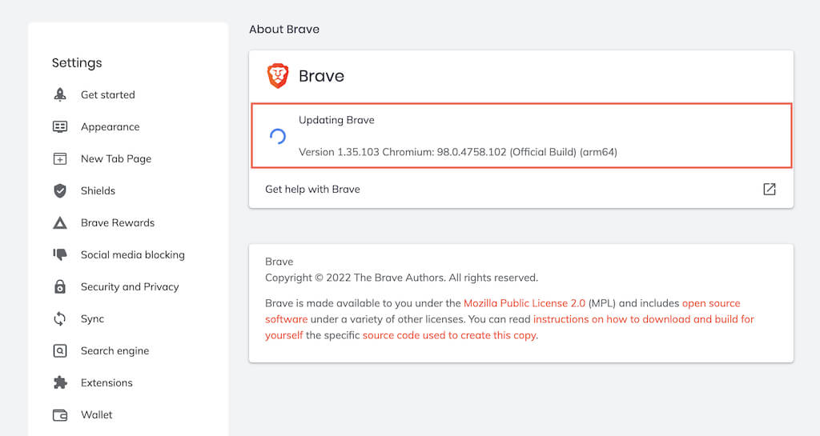Click the Appearance sidebar icon

(60, 126)
